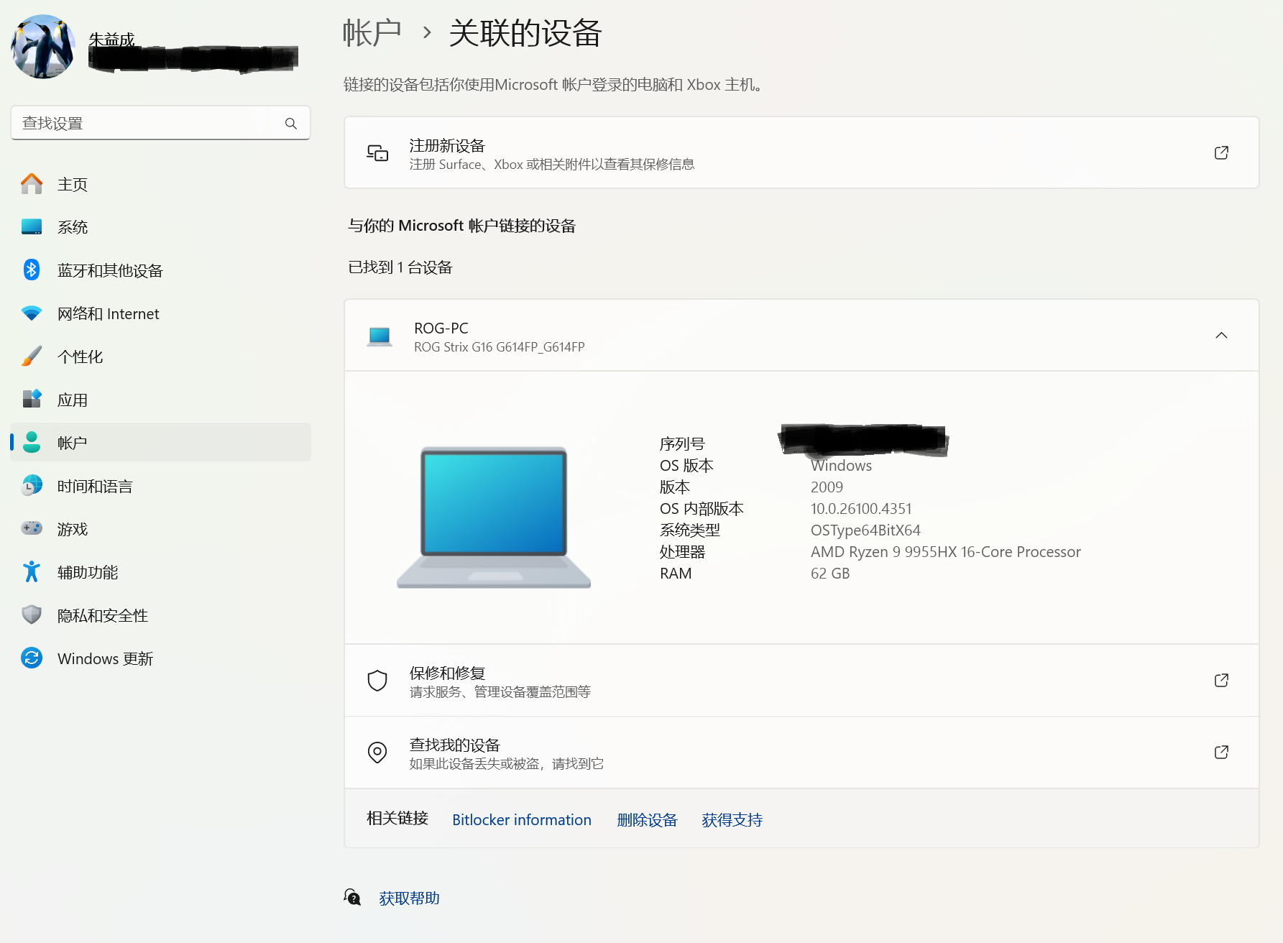The width and height of the screenshot is (1283, 943).
Task: Click the 查找我的设备 location pin icon
Action: click(x=377, y=753)
